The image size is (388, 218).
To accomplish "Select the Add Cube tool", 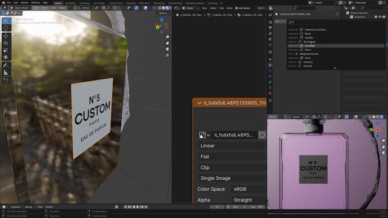I will click(x=6, y=81).
